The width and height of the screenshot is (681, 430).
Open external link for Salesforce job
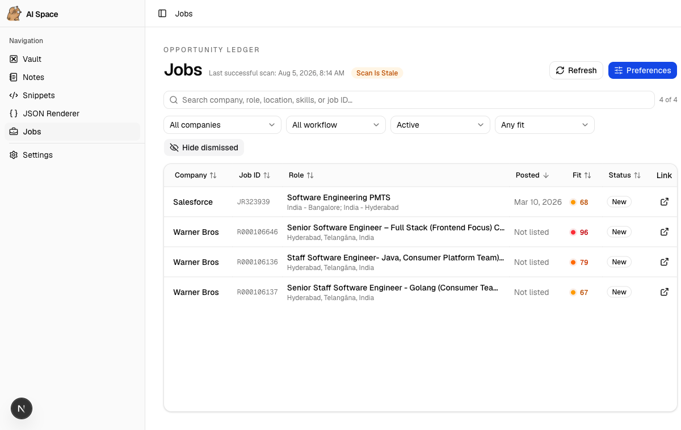[665, 202]
